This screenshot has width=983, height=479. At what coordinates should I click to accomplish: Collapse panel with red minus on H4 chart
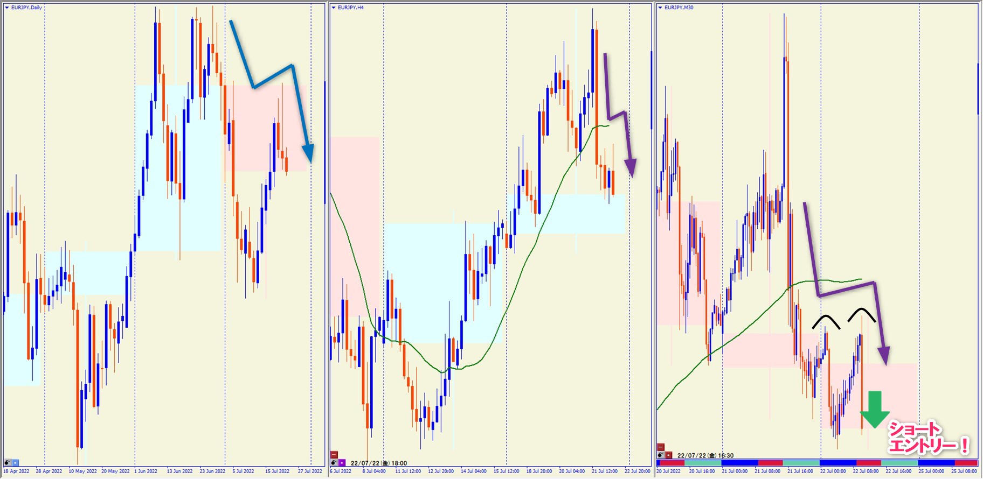334,455
